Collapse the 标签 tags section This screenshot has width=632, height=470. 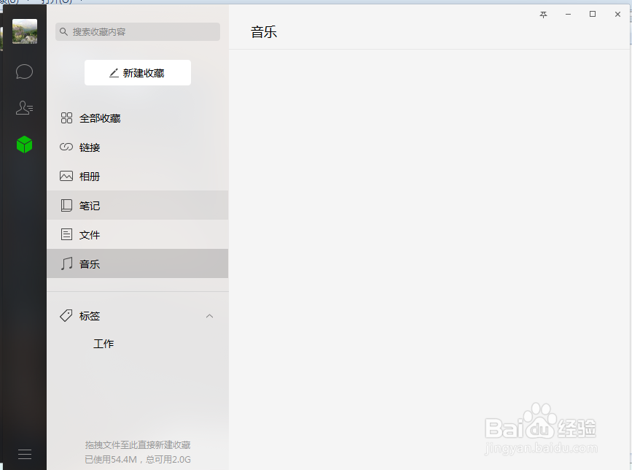click(210, 315)
